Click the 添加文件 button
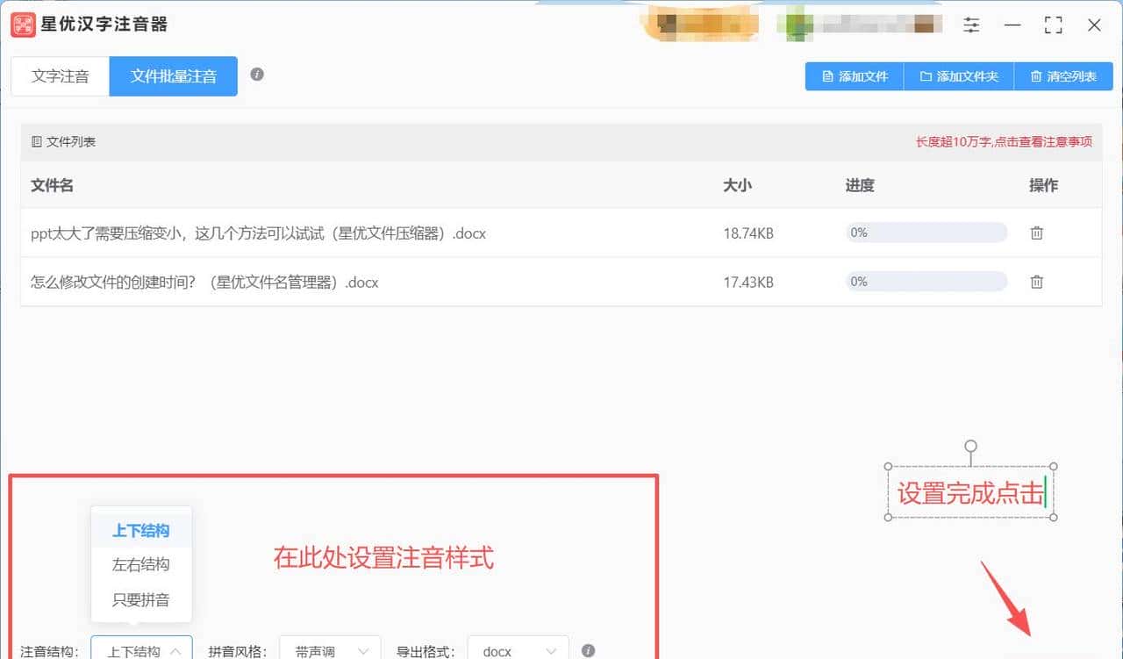1123x659 pixels. pyautogui.click(x=854, y=76)
